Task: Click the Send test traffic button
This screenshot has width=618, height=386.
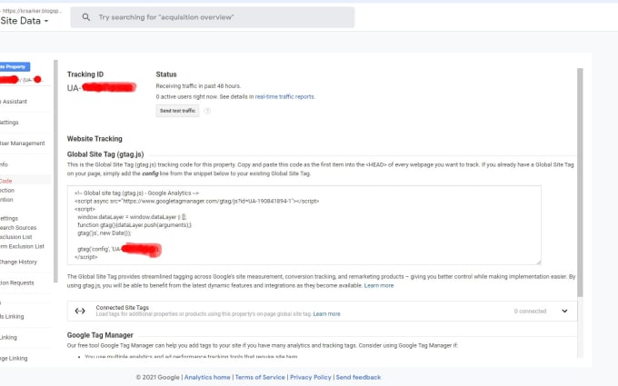Action: click(x=177, y=111)
